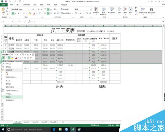
Task: Click the Cortana search box in taskbar
Action: click(28, 129)
